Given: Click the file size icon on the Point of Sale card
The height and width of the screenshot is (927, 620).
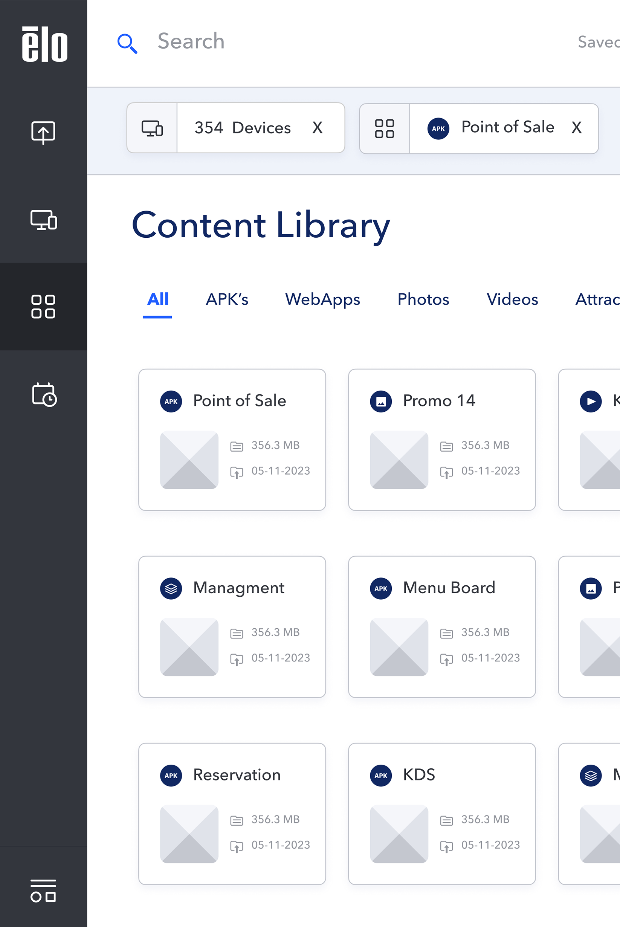Looking at the screenshot, I should pyautogui.click(x=237, y=446).
